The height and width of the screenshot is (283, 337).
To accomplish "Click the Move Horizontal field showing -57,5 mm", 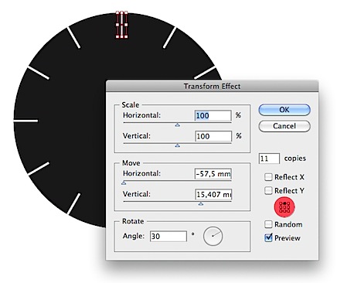I will (213, 174).
